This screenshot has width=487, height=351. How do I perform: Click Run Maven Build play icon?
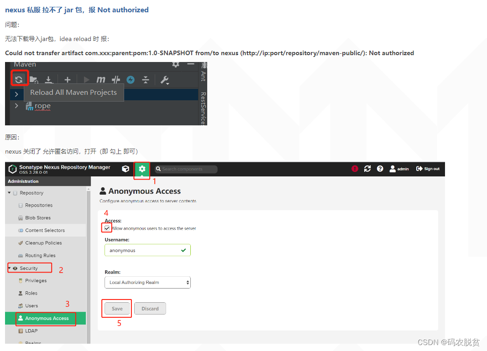tap(87, 80)
